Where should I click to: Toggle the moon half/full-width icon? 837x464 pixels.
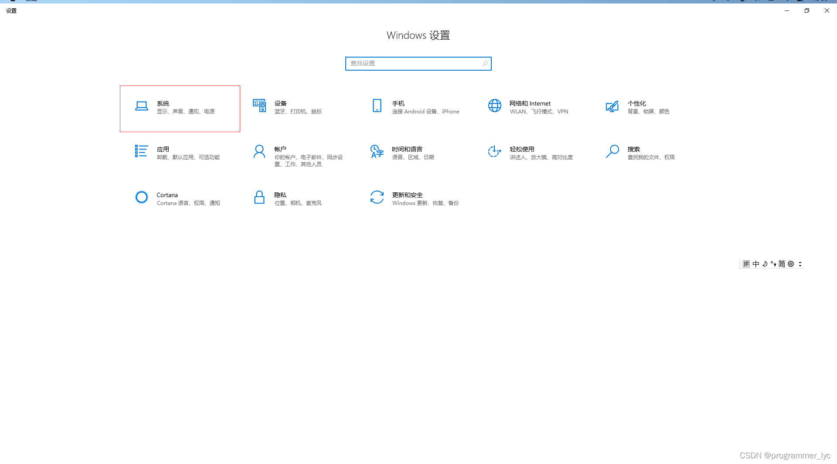[x=765, y=264]
